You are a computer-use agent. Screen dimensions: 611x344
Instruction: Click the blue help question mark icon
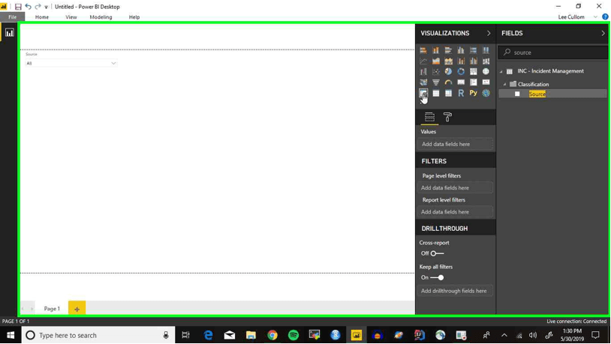[605, 16]
